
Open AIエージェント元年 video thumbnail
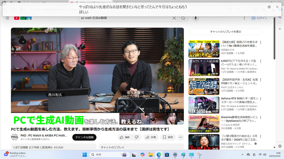204,86
